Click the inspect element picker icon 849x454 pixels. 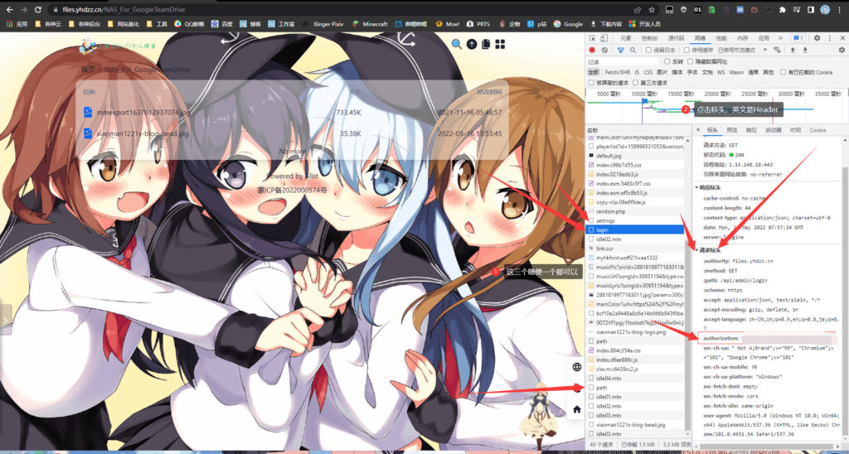point(592,38)
